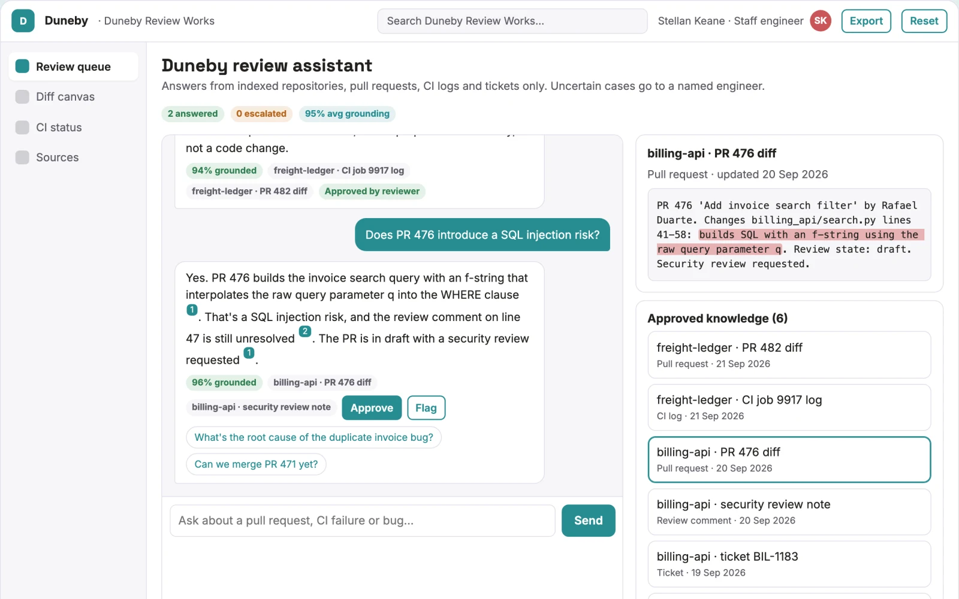Click the Ask about a pull request input

363,521
